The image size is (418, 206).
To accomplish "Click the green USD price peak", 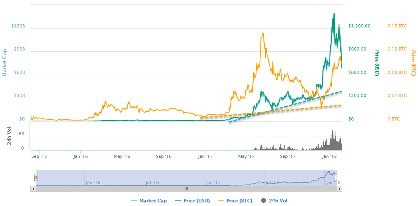I will [x=333, y=14].
